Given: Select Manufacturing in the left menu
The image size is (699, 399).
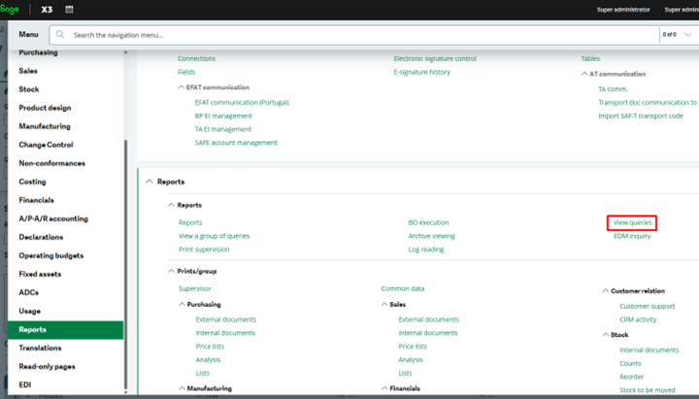Looking at the screenshot, I should [45, 126].
